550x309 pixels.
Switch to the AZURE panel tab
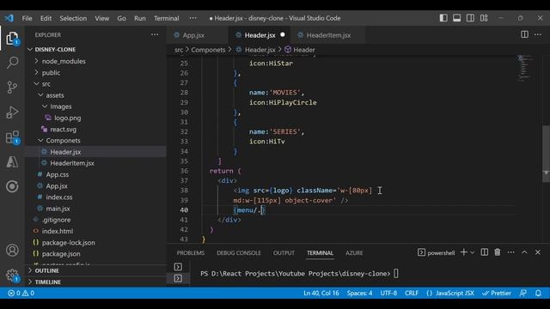[354, 253]
